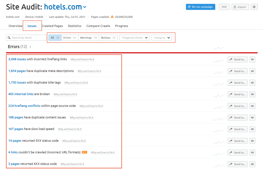Open trend sparkline for duplicate content issues
This screenshot has width=263, height=169.
pos(218,119)
